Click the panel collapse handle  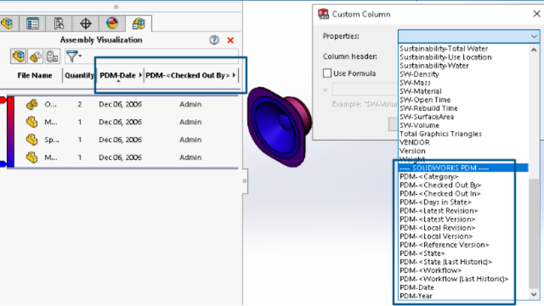pyautogui.click(x=244, y=181)
